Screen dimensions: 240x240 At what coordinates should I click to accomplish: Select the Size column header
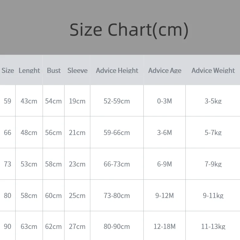pos(8,70)
